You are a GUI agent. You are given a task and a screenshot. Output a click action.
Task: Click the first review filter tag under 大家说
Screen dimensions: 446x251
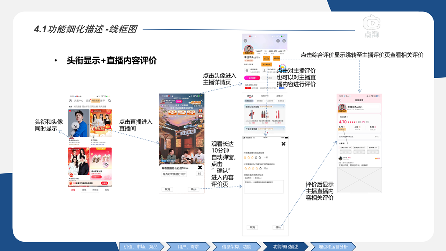tap(346, 148)
